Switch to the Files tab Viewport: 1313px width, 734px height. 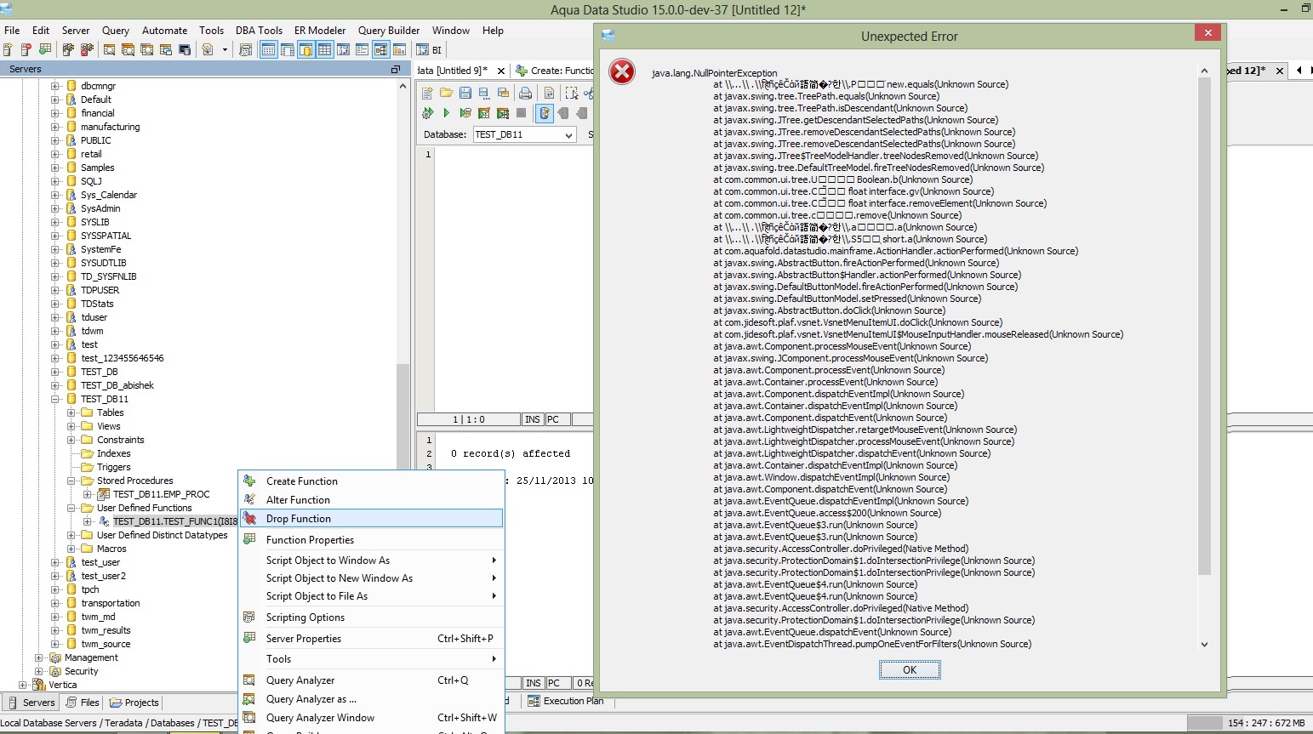83,703
